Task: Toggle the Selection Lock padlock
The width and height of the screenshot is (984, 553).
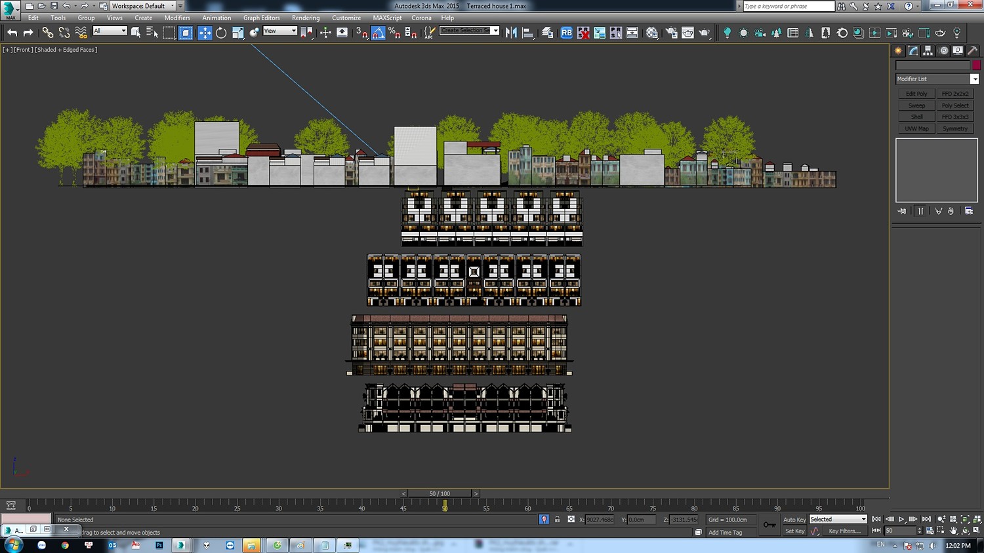Action: click(557, 520)
